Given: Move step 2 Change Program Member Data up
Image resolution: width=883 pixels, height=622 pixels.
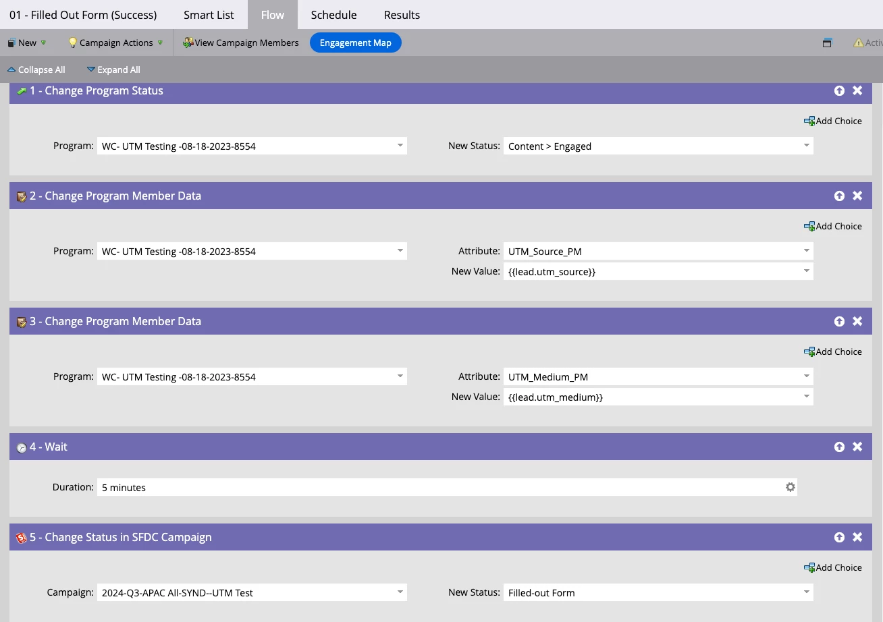Looking at the screenshot, I should click(x=839, y=196).
